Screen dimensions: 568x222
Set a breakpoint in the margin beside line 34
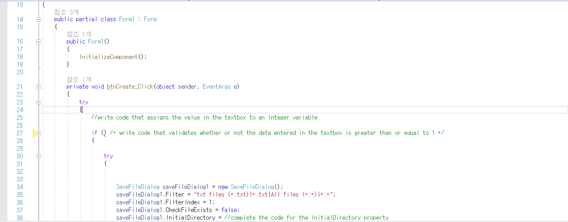click(x=4, y=187)
